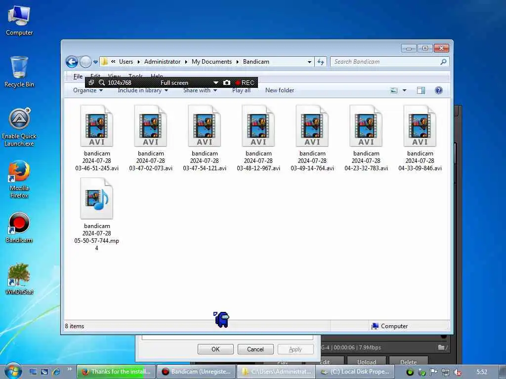506x379 pixels.
Task: Open Include in library dropdown
Action: pos(143,90)
